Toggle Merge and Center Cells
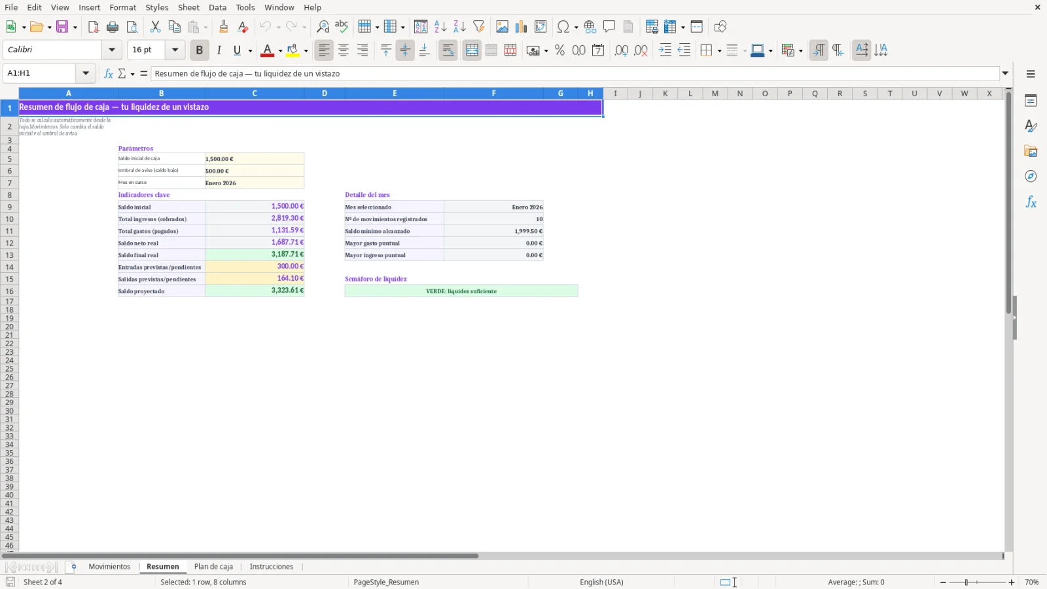The width and height of the screenshot is (1047, 589). tap(472, 50)
